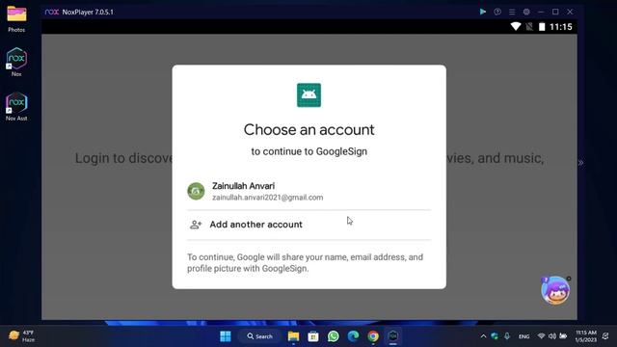Click the Android Wi-Fi status icon
The width and height of the screenshot is (617, 347).
coord(516,26)
